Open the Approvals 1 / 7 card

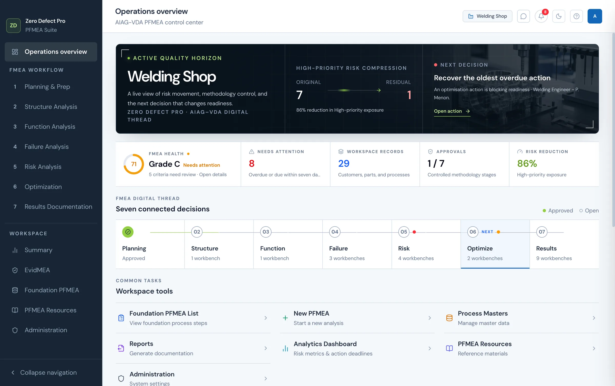point(464,164)
